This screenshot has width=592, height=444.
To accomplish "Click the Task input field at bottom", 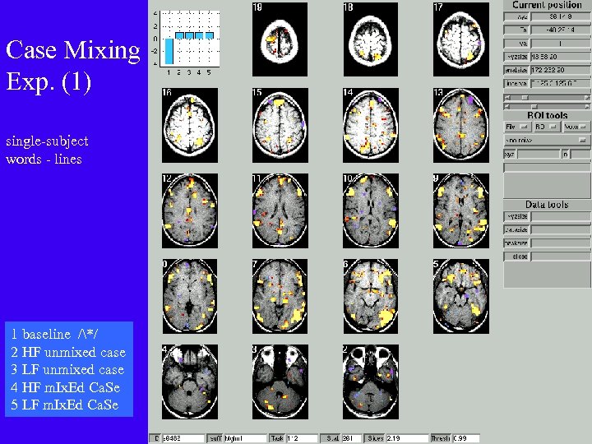I will coord(302,438).
